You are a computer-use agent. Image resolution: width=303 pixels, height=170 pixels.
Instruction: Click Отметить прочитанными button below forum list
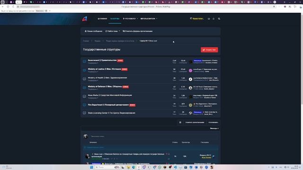click(x=195, y=122)
